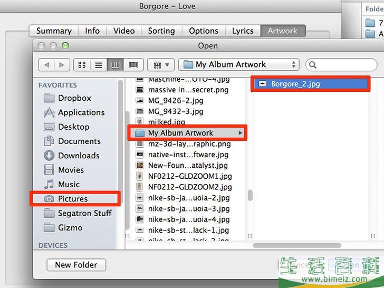Image resolution: width=384 pixels, height=288 pixels.
Task: Select the New-Foun...atalyst.jpg file
Action: pos(188,165)
